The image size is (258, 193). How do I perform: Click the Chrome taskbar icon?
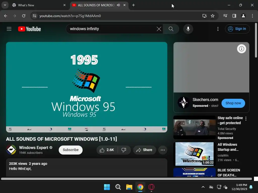(x=140, y=187)
